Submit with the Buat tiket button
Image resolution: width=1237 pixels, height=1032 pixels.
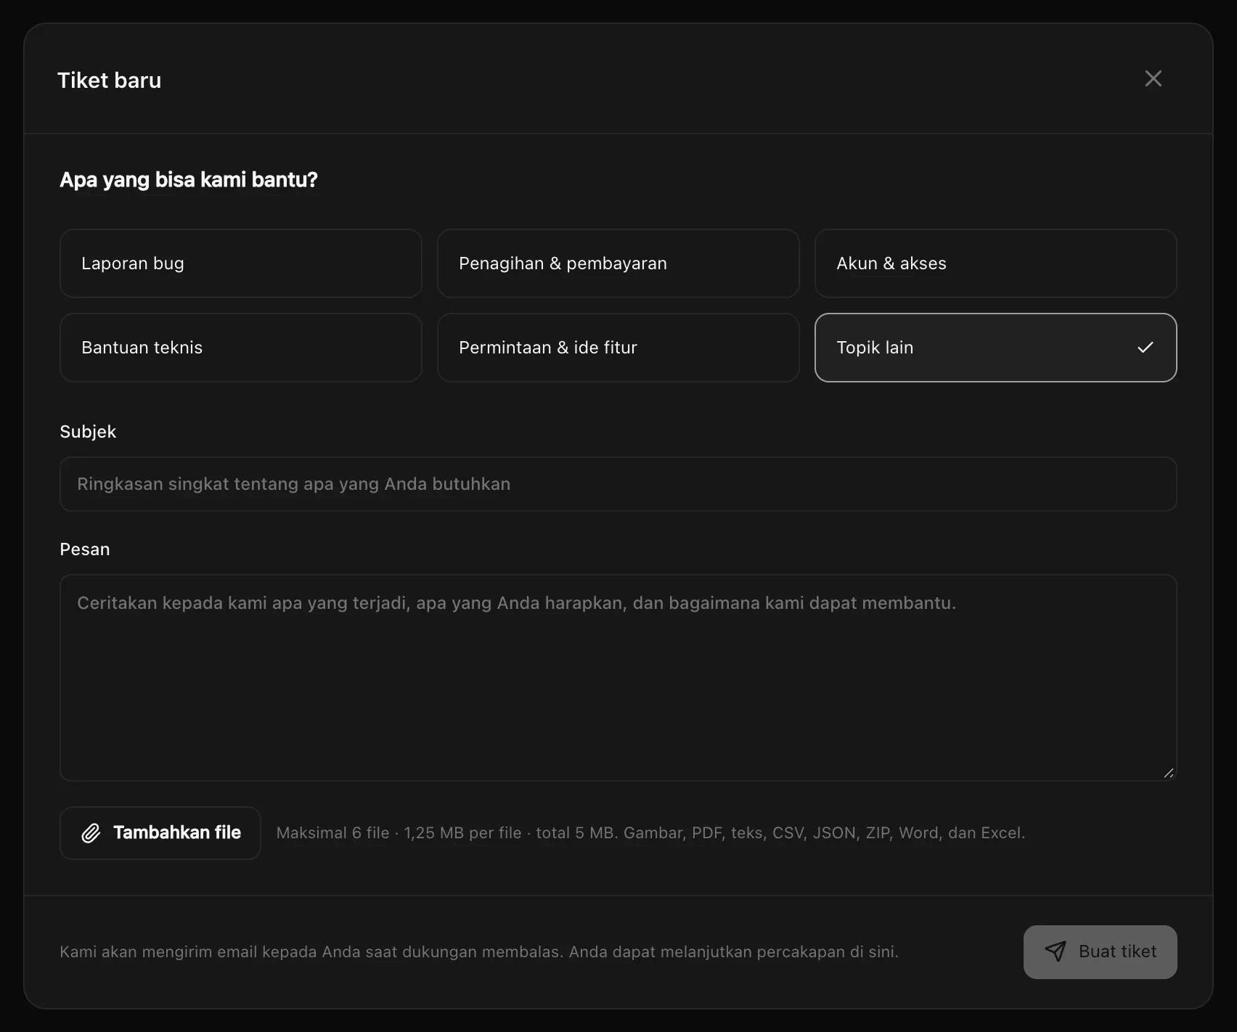click(x=1101, y=951)
